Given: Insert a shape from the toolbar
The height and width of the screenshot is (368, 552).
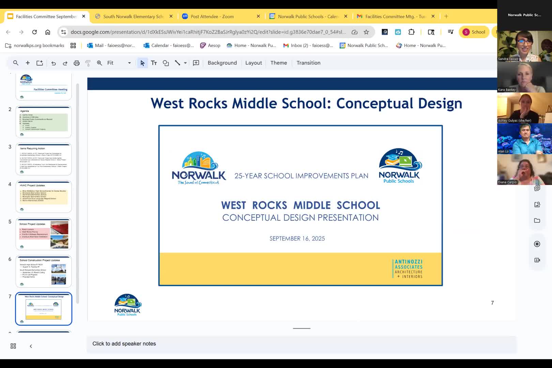Looking at the screenshot, I should coord(166,63).
